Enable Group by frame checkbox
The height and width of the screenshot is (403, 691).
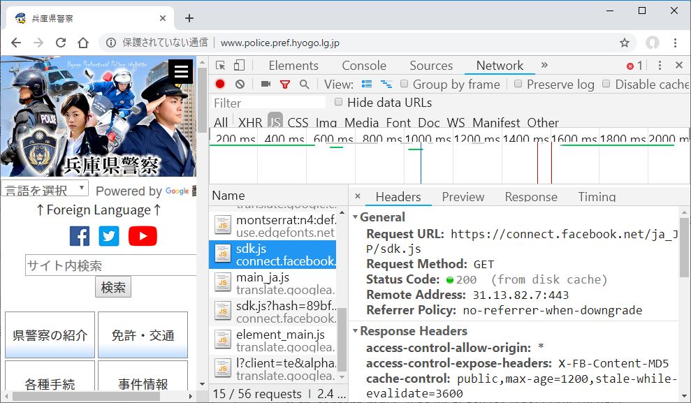pos(404,84)
